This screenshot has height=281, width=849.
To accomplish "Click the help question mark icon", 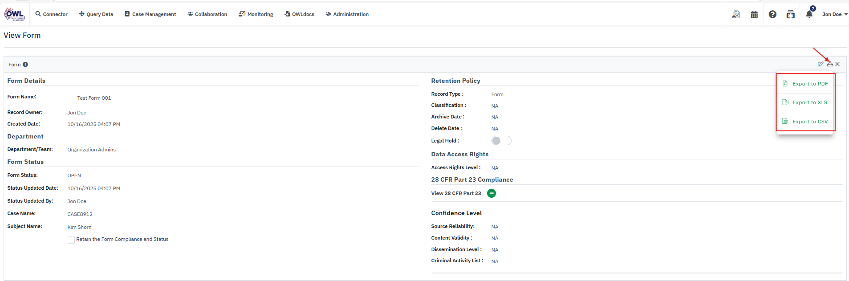I will (x=772, y=15).
